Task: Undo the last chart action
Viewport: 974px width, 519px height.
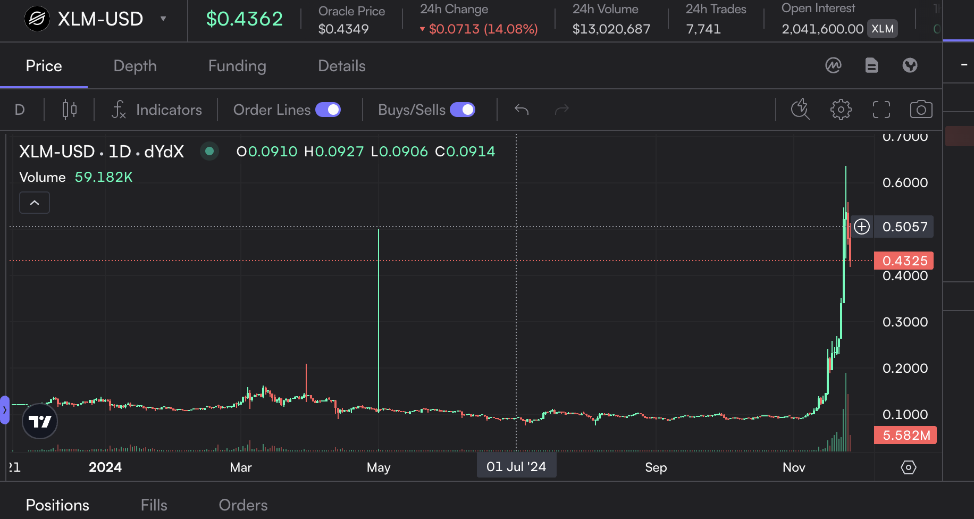Action: [x=522, y=110]
